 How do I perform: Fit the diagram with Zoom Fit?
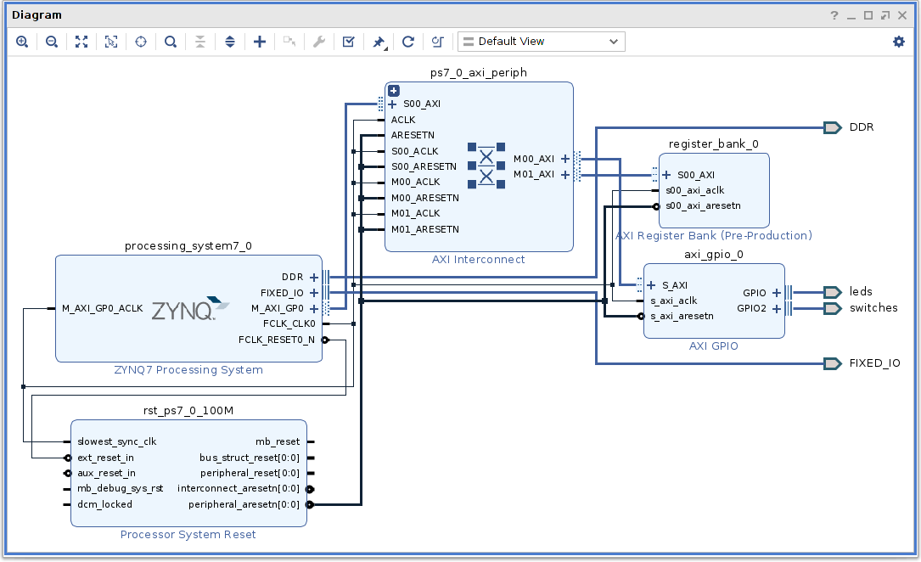[81, 42]
